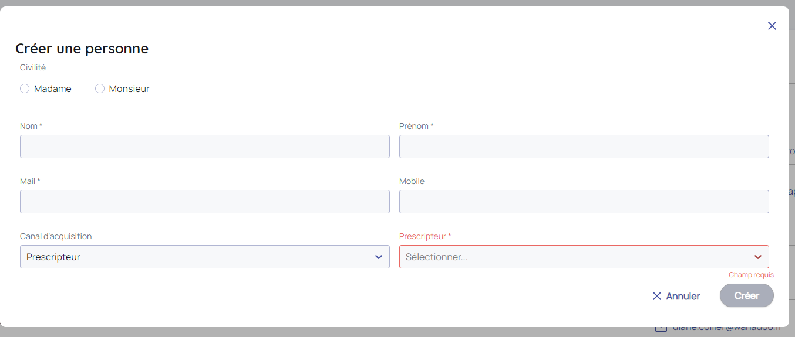Click the red chevron in the Prescripteur field
Viewport: 795px width, 337px height.
pyautogui.click(x=758, y=257)
